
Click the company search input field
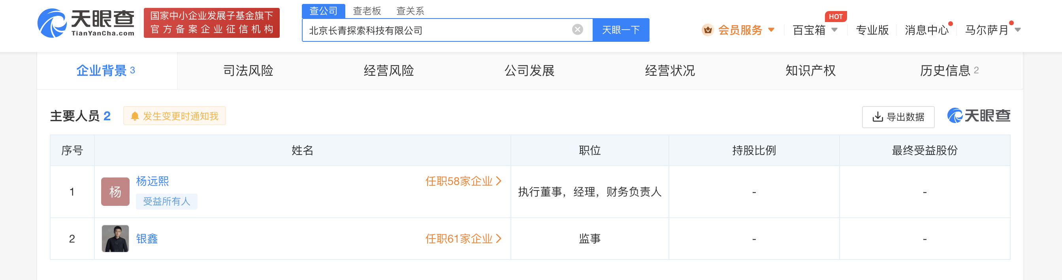[437, 30]
